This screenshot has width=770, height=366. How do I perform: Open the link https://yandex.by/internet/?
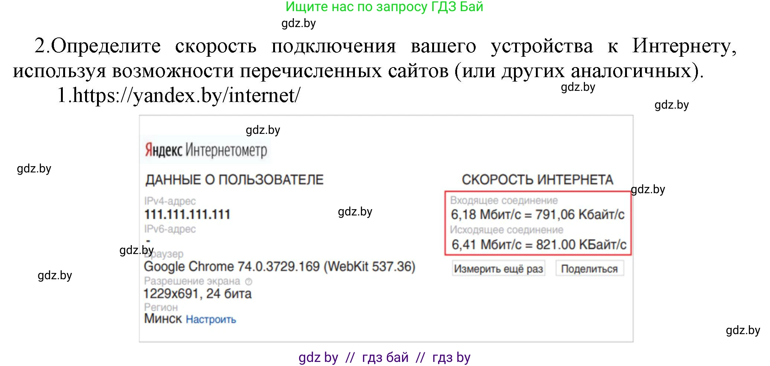[181, 96]
